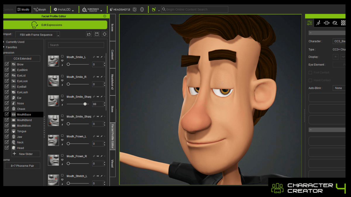Click the Modify toolbar button
The width and height of the screenshot is (351, 197).
pyautogui.click(x=24, y=10)
